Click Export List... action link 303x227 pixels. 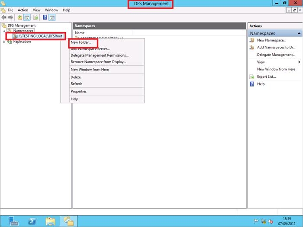pos(267,77)
